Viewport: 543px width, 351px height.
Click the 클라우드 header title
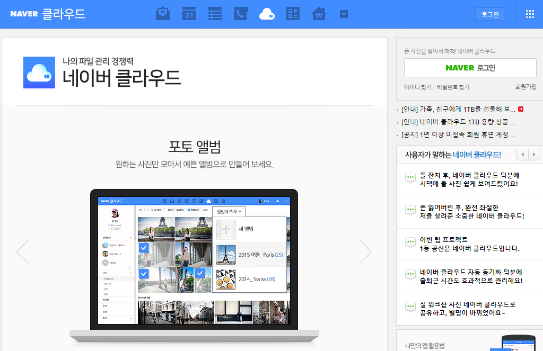(x=64, y=14)
